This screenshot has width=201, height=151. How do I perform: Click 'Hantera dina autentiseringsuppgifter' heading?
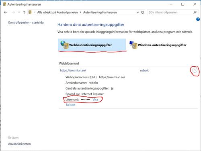[x=91, y=24]
